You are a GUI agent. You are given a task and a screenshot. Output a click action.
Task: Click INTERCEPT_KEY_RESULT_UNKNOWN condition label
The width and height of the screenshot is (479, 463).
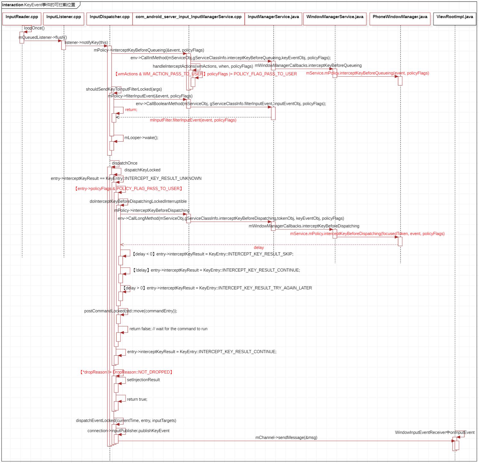tap(126, 178)
